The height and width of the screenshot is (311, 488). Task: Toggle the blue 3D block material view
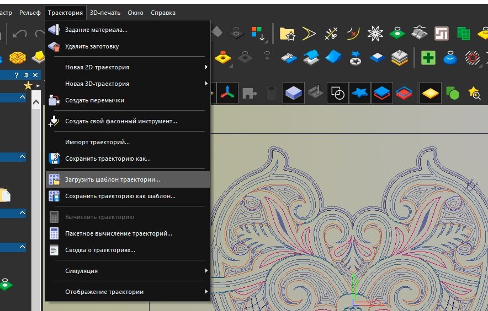(293, 94)
